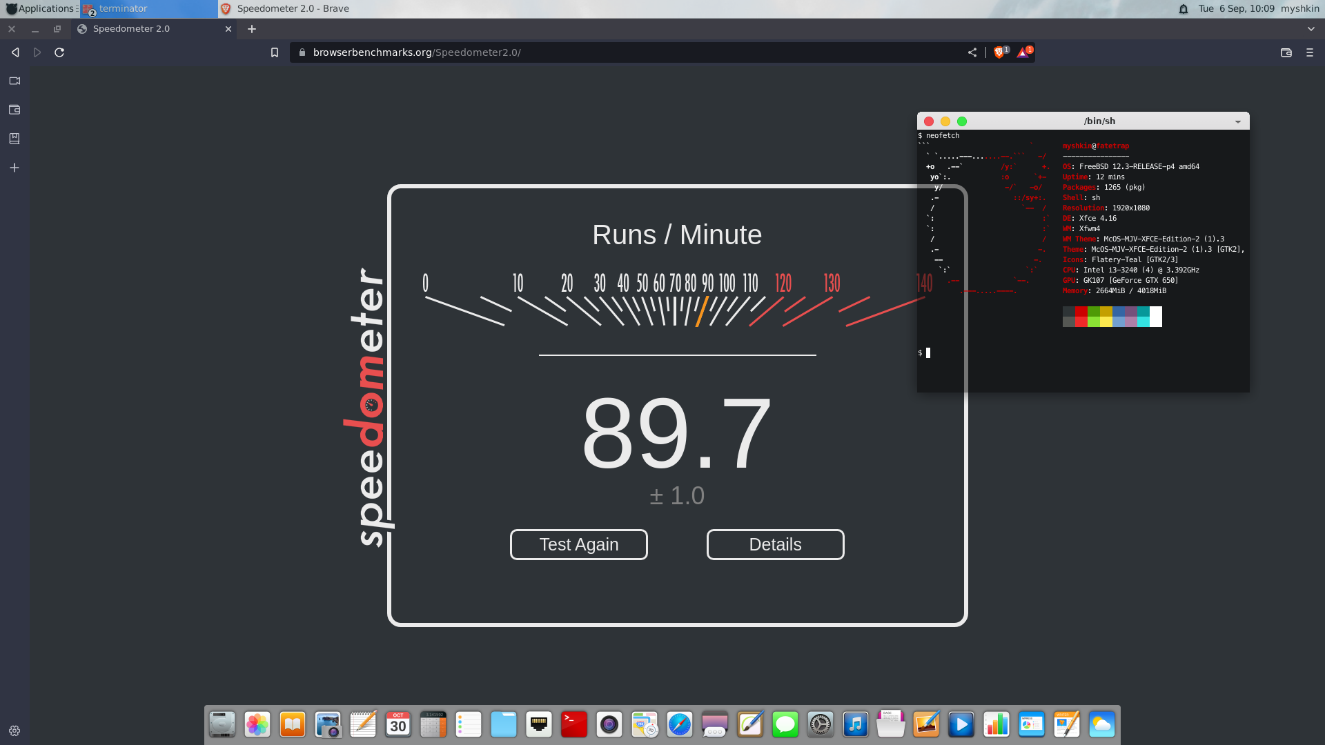1325x745 pixels.
Task: Click the white color block in neofetch output
Action: click(x=1156, y=317)
